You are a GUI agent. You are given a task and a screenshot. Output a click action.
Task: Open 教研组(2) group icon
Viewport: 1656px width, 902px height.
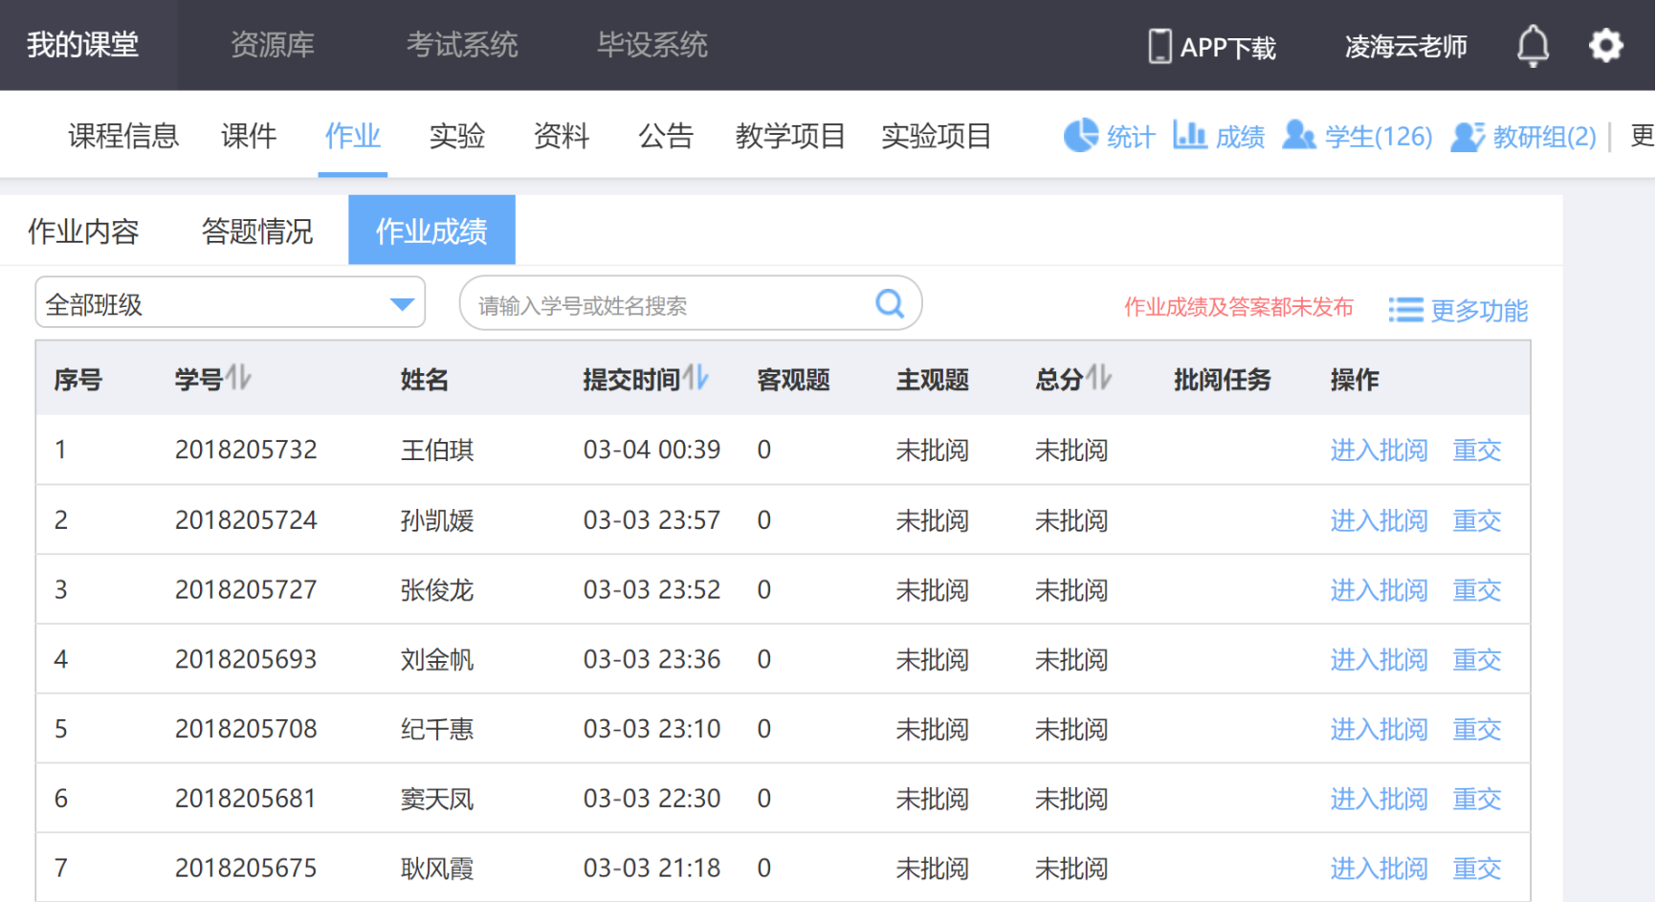1468,136
